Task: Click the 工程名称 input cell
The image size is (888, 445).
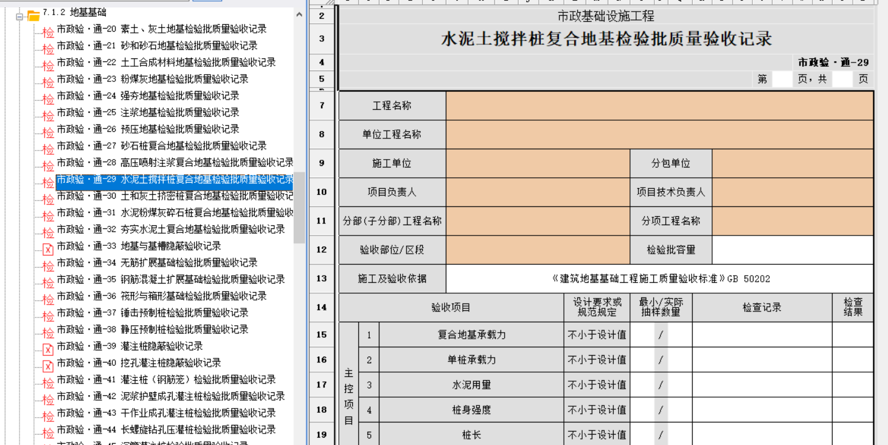Action: tap(660, 106)
